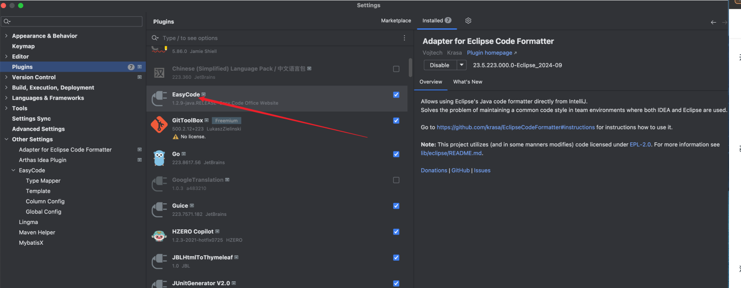The height and width of the screenshot is (288, 741).
Task: Open the plugin list three-dot options menu
Action: (404, 38)
